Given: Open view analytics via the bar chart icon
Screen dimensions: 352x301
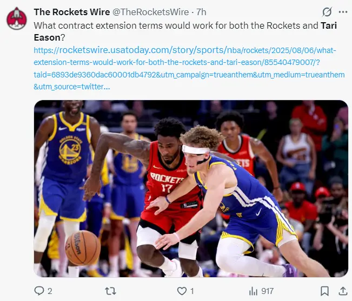Looking at the screenshot, I should point(253,291).
